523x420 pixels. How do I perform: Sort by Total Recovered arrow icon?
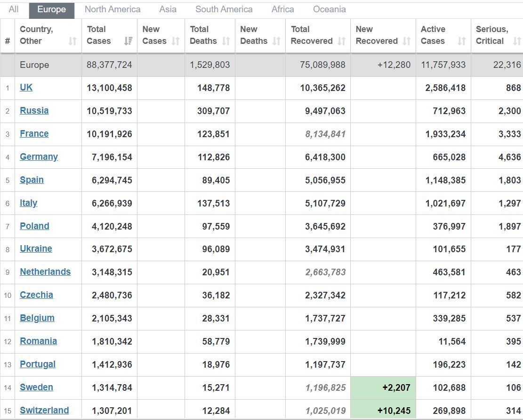342,41
